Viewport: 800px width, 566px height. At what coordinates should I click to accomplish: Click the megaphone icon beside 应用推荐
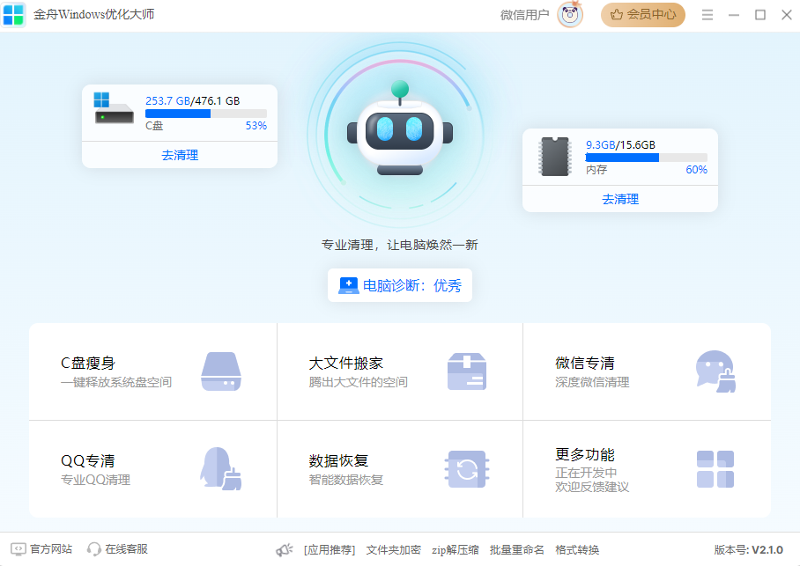285,548
